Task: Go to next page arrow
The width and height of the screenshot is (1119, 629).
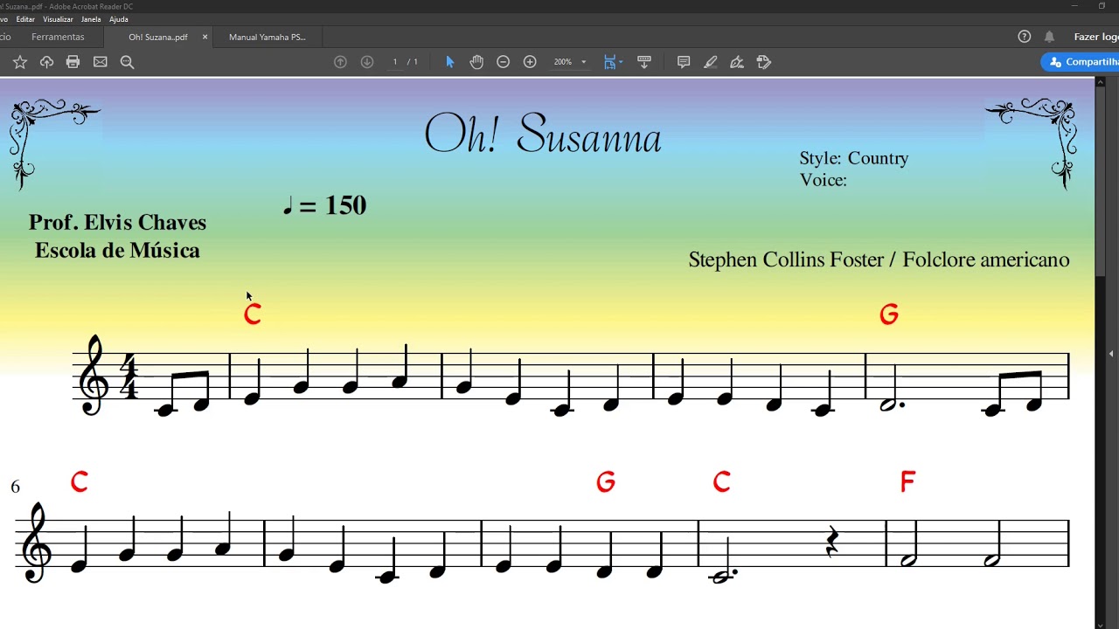Action: (367, 62)
